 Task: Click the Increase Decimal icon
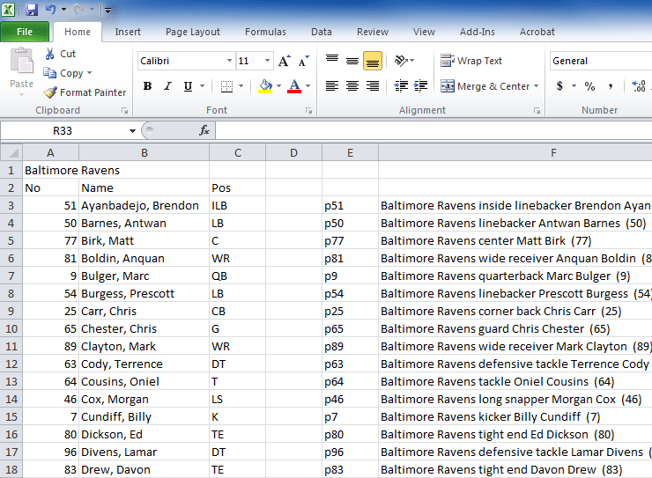pyautogui.click(x=639, y=86)
